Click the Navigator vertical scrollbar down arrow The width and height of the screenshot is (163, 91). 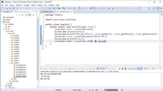(x=38, y=87)
